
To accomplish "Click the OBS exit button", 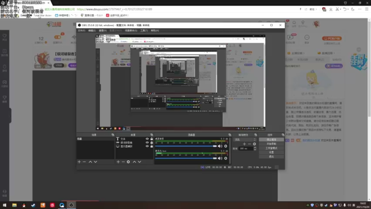I will 271,157.
